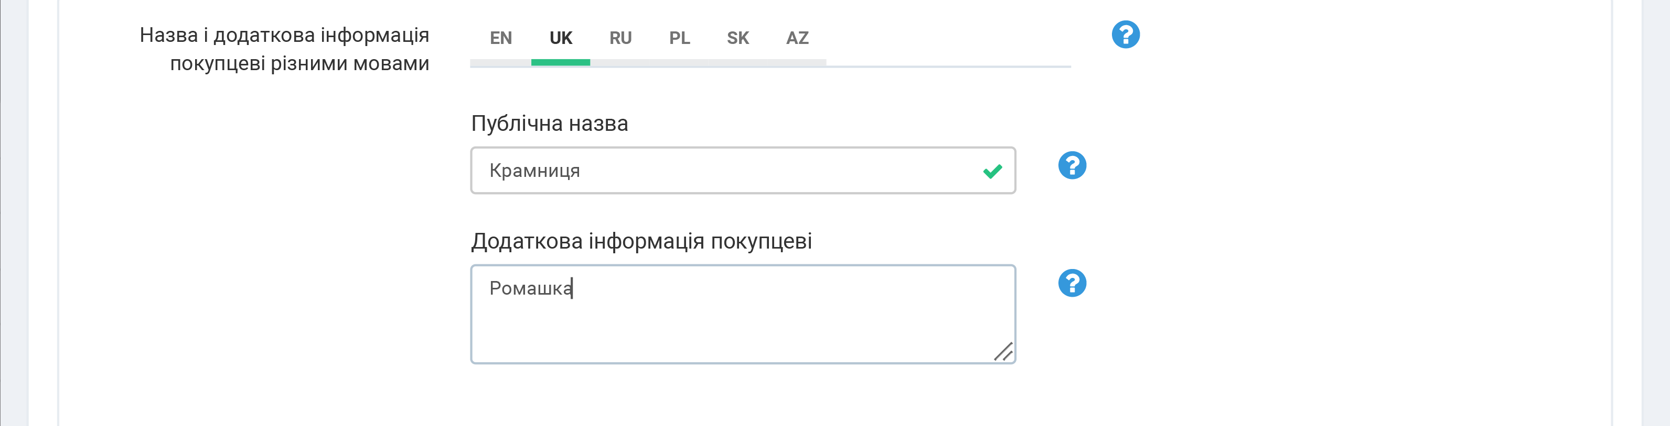The width and height of the screenshot is (1670, 426).
Task: Place cursor on the word Ромашка
Action: pos(530,288)
